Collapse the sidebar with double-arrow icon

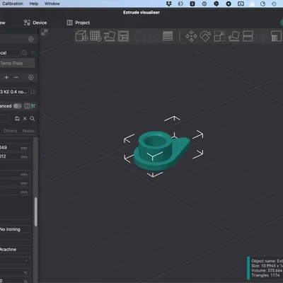[45, 33]
